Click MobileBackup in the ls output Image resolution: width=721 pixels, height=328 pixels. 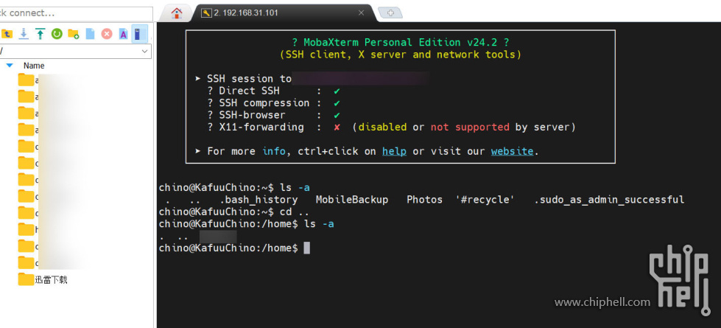pyautogui.click(x=352, y=200)
